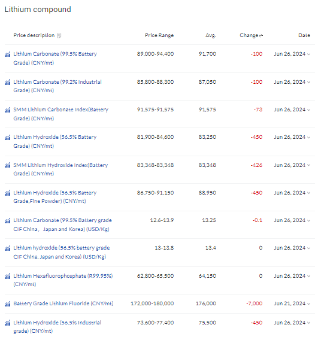Select price range 13-13.8
The image size is (315, 337).
pos(164,248)
